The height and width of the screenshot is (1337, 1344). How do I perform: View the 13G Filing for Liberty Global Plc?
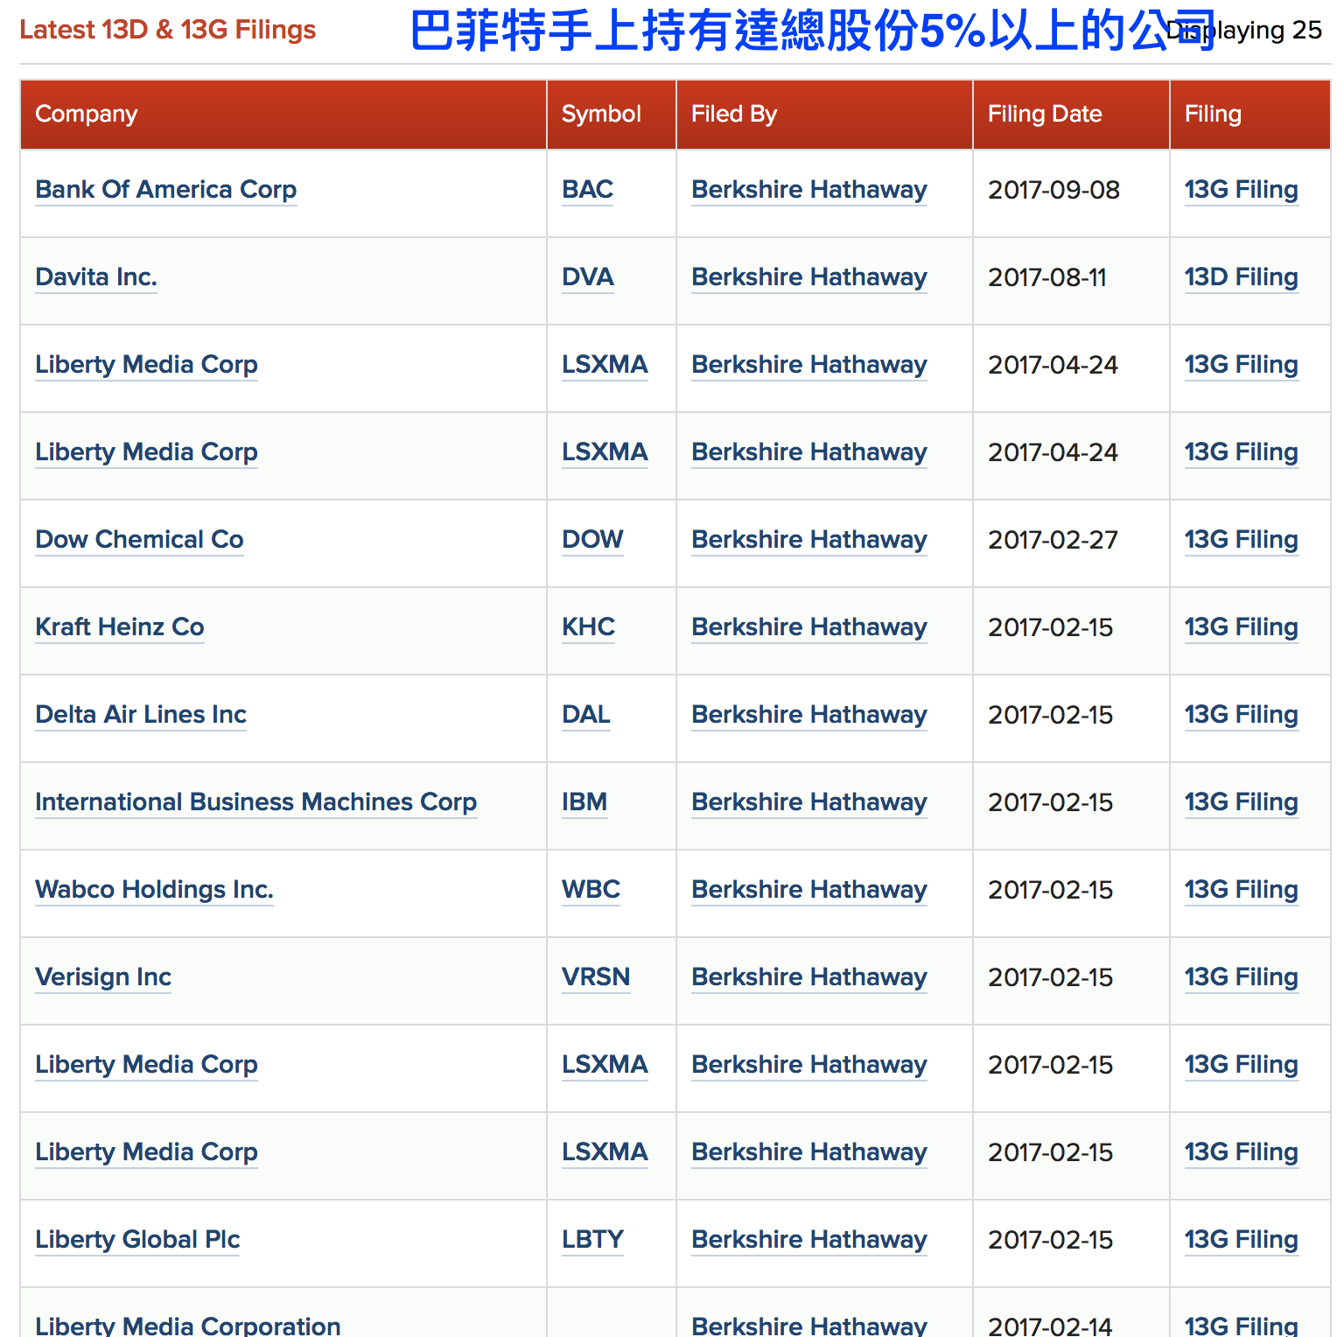(x=1240, y=1240)
